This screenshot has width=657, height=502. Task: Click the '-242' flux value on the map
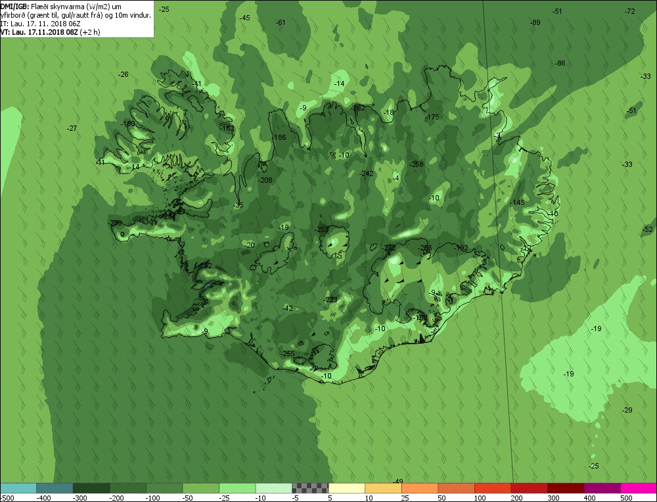click(366, 173)
